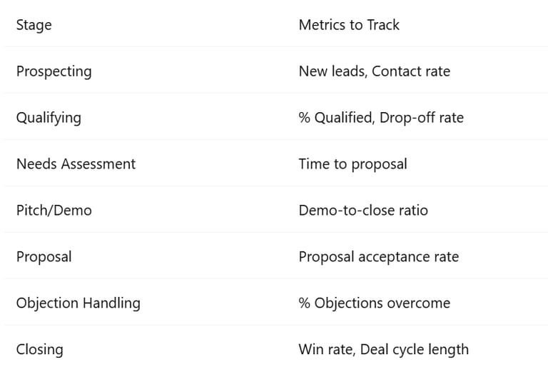Select the Closing stage cell
Image resolution: width=548 pixels, height=382 pixels.
click(39, 350)
